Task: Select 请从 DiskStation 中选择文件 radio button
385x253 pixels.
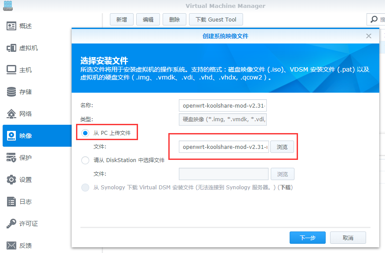Action: coord(85,160)
